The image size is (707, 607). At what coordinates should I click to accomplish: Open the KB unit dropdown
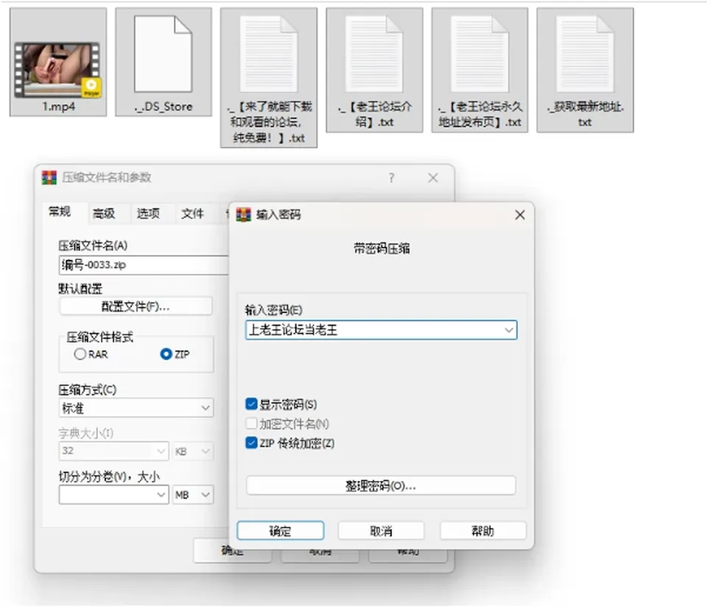coord(192,451)
